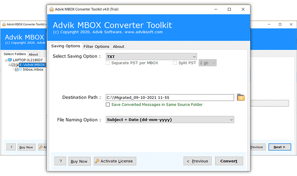297x176 pixels.
Task: Click the computer icon next to LAPTOP-IL218ID7
Action: tap(10, 60)
